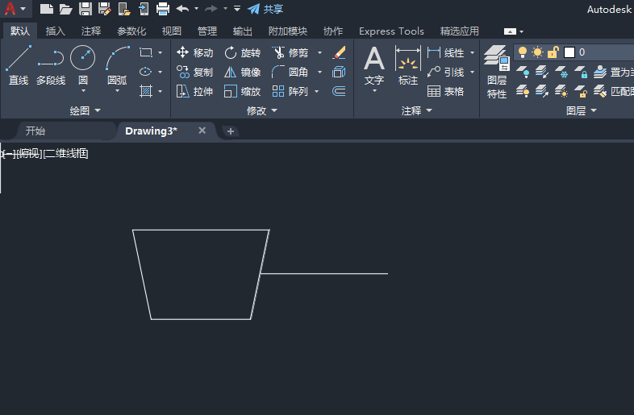Activate the Rotate (旋转) tool
Viewport: 634px width, 415px height.
point(242,52)
